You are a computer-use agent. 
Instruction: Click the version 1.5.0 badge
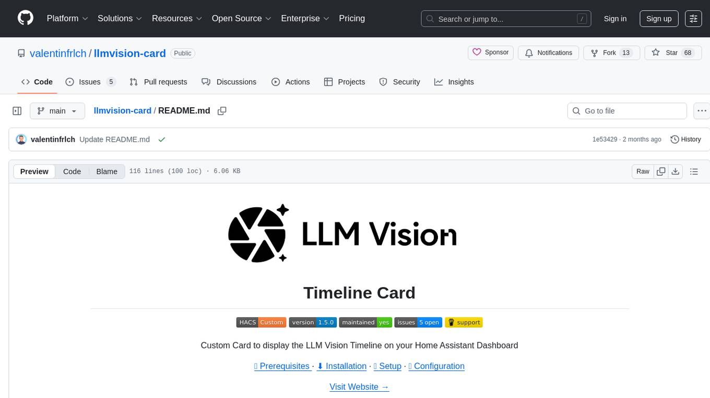pyautogui.click(x=313, y=322)
